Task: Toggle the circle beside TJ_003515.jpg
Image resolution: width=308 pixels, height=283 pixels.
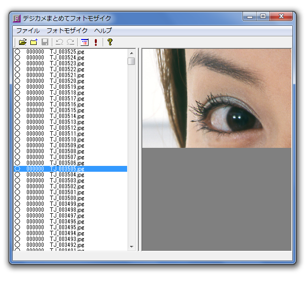Action: (18, 110)
